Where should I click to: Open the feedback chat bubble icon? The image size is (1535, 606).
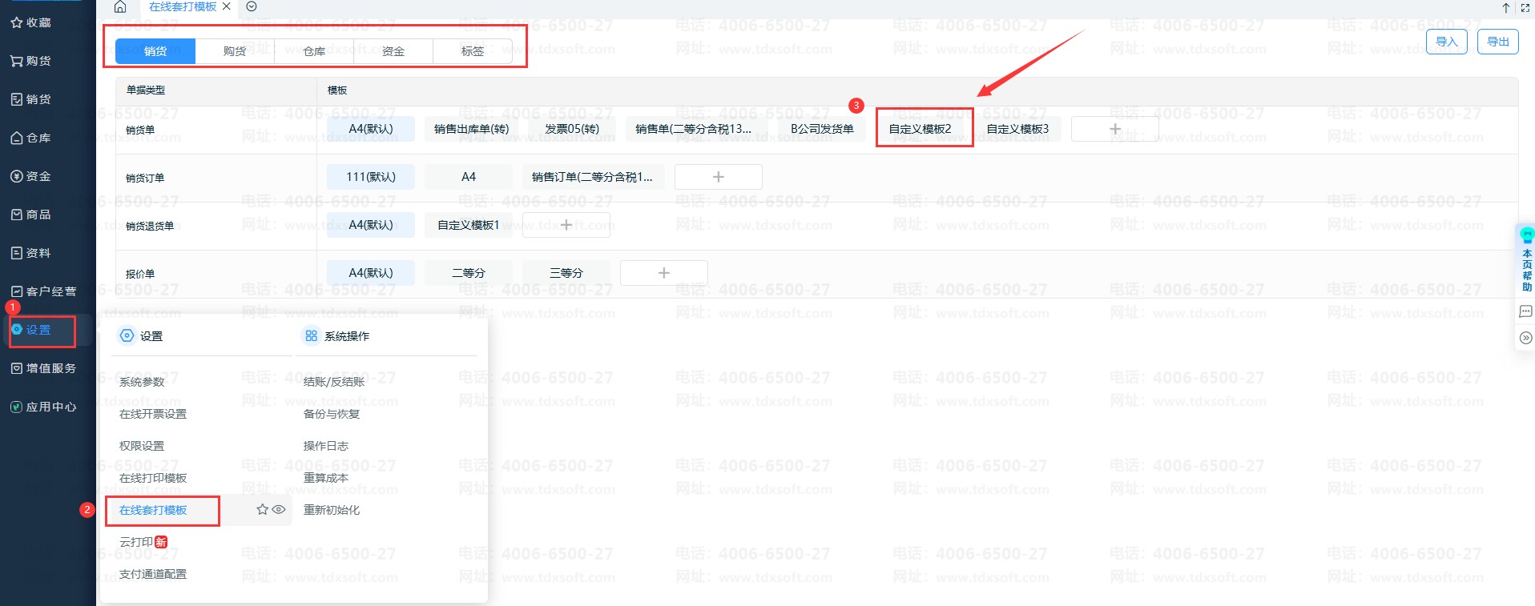click(x=1525, y=311)
